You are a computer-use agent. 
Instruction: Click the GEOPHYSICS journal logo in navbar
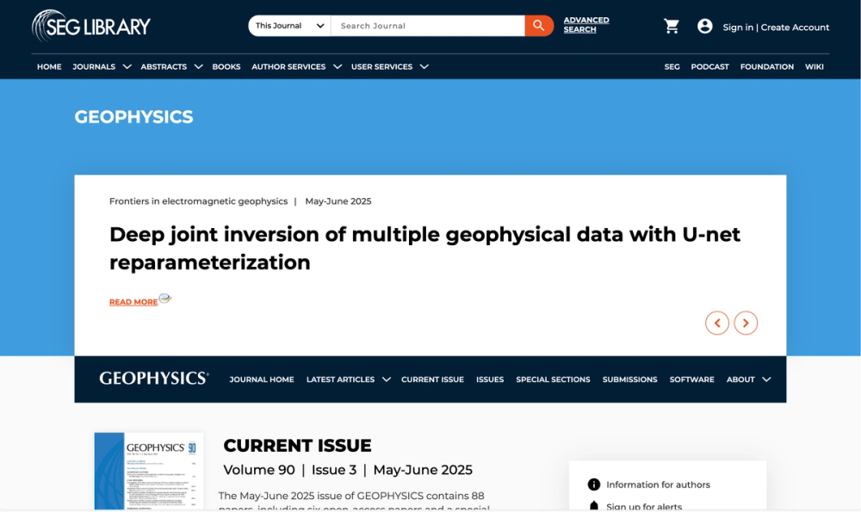coord(154,378)
